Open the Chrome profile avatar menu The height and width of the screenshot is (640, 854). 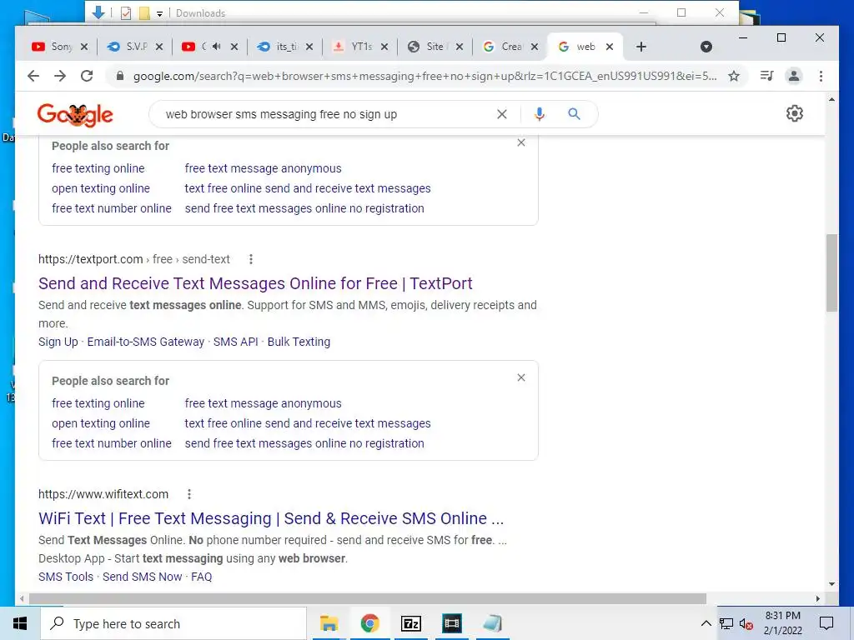click(794, 76)
